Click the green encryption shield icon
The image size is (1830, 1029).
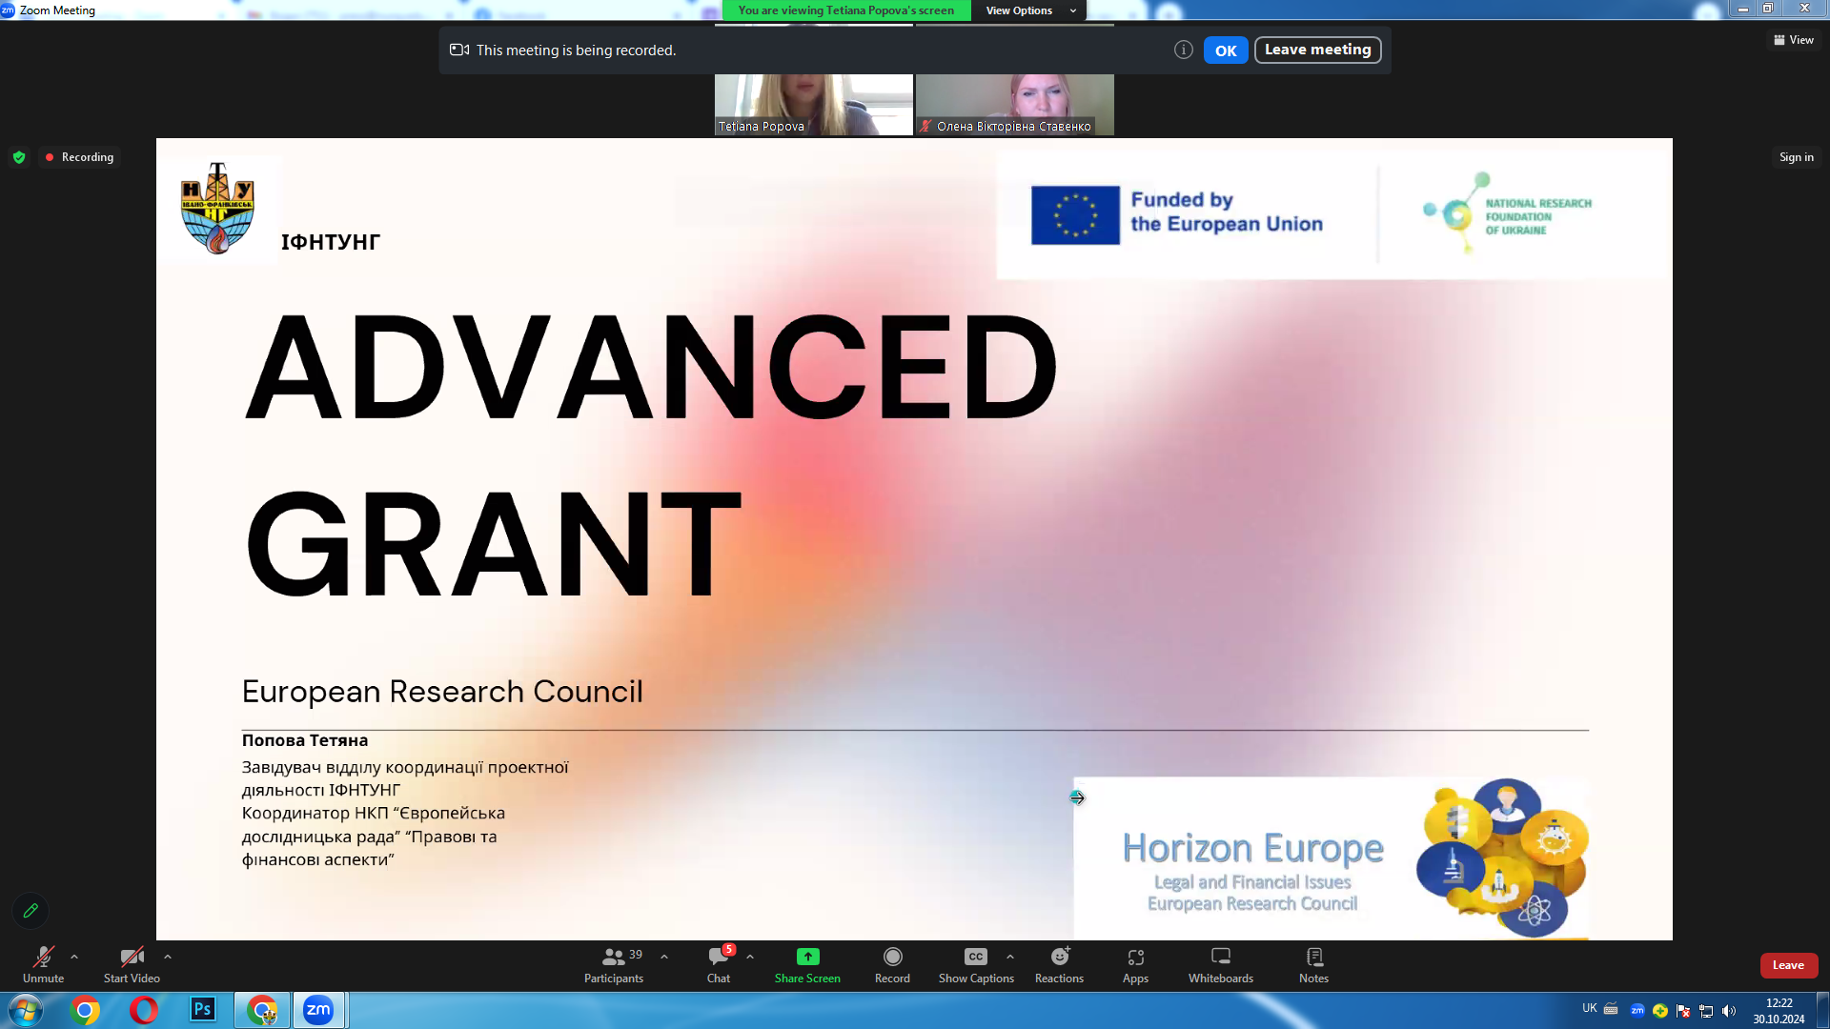coord(19,157)
